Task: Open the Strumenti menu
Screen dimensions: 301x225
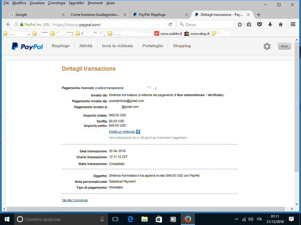Action: pyautogui.click(x=95, y=3)
